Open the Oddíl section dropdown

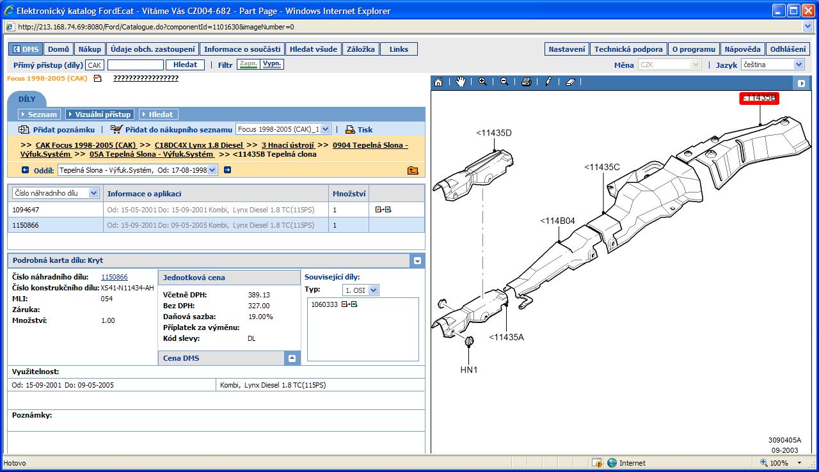point(212,170)
